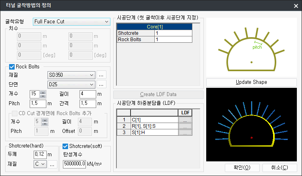The width and height of the screenshot is (302, 176).
Task: Open material browse button next to SD350
Action: click(x=101, y=74)
